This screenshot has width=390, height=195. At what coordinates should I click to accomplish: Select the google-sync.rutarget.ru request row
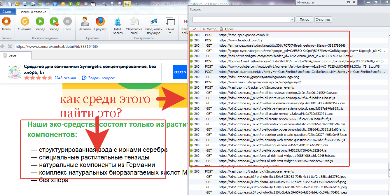click(289, 51)
